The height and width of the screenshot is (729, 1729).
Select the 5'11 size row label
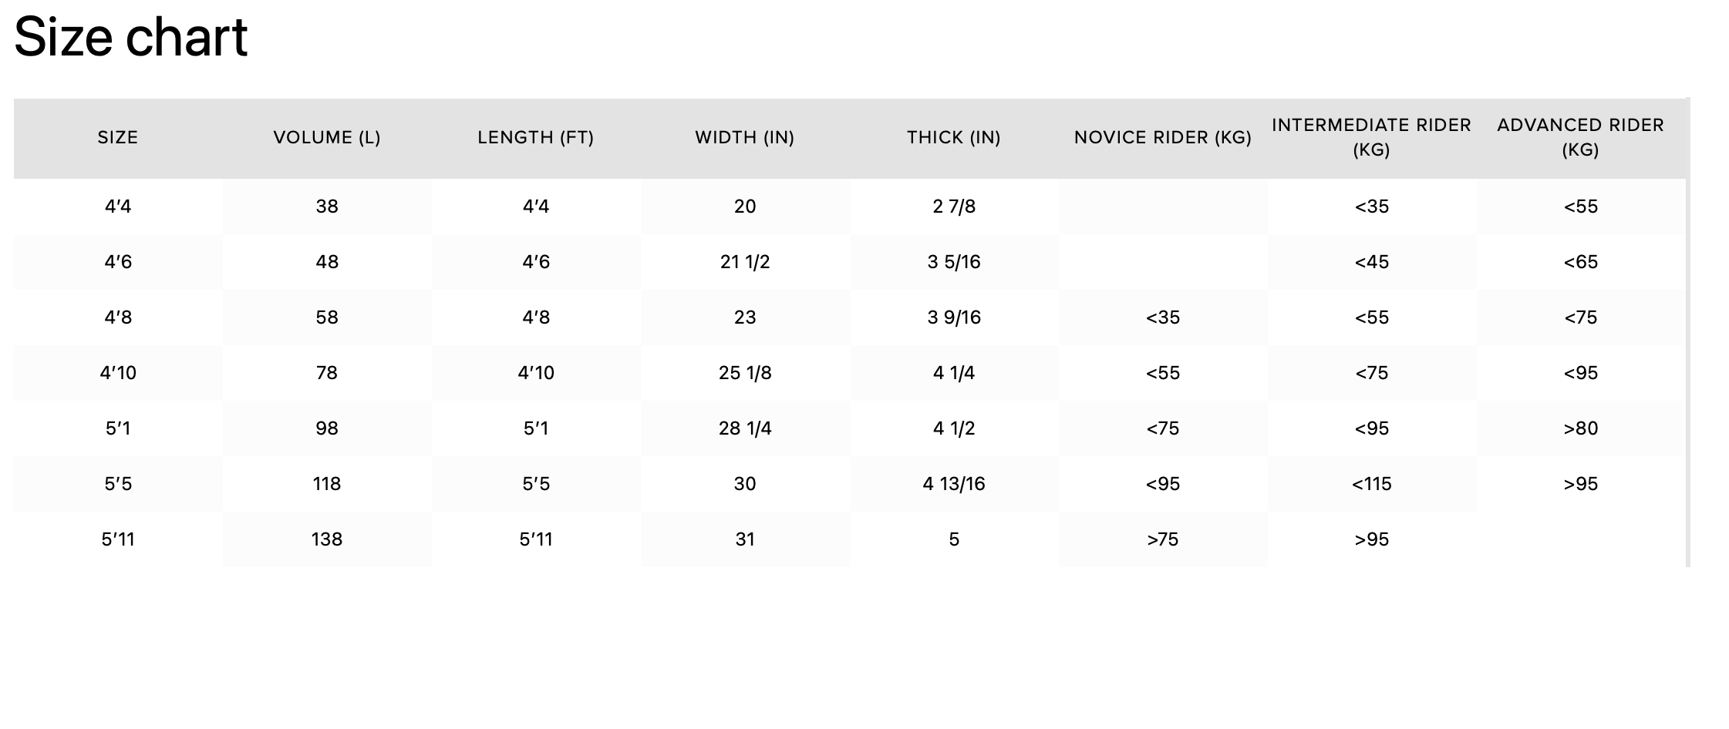[118, 539]
